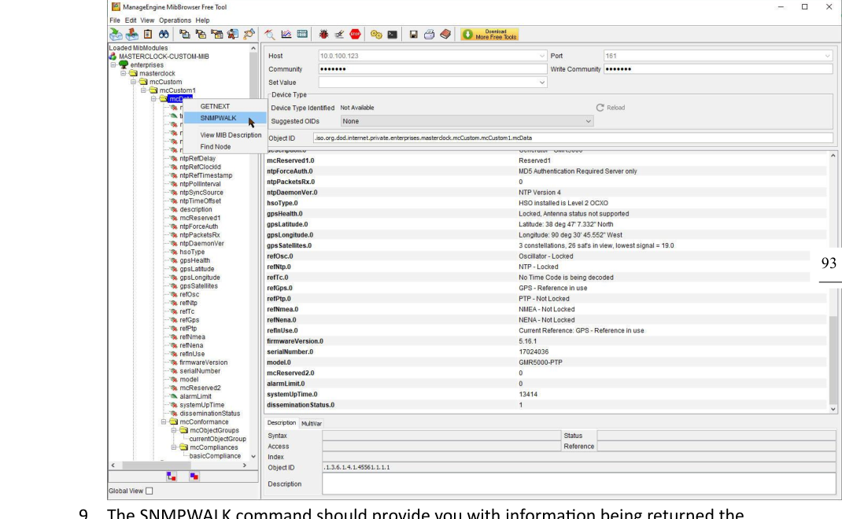
Task: Select the ntpRefDelay tree node
Action: tap(197, 158)
